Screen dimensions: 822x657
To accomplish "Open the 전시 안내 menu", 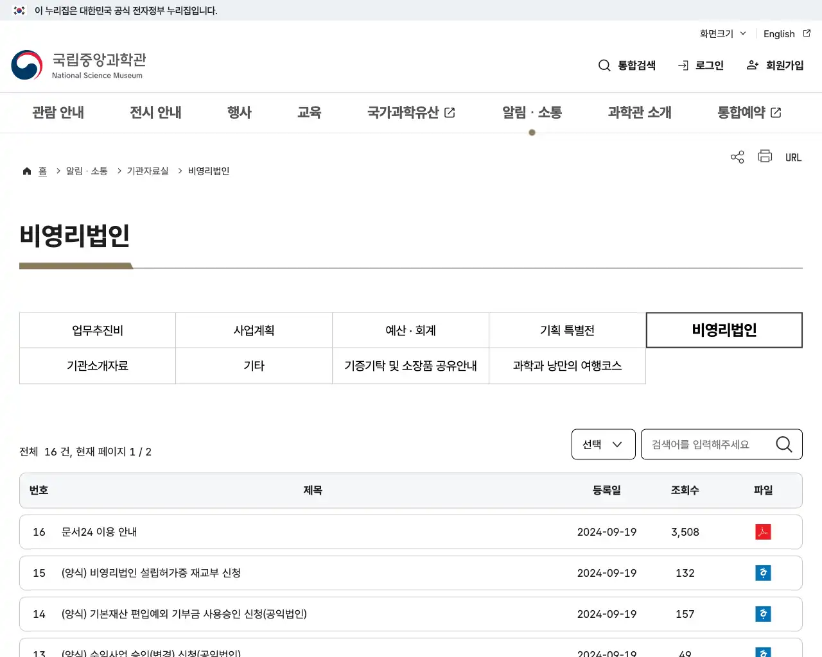I will pyautogui.click(x=155, y=112).
